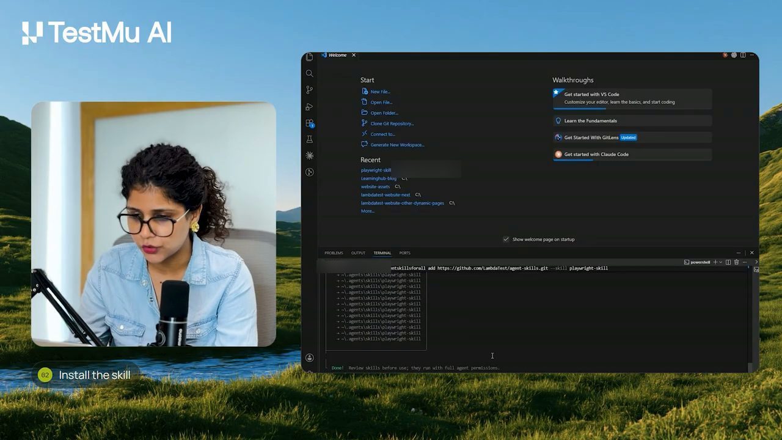The image size is (782, 440).
Task: Open Learn the Fundamentals walkthrough
Action: [632, 121]
